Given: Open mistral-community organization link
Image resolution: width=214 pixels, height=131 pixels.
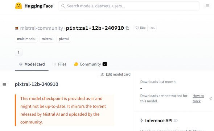Looking at the screenshot, I should [x=41, y=28].
